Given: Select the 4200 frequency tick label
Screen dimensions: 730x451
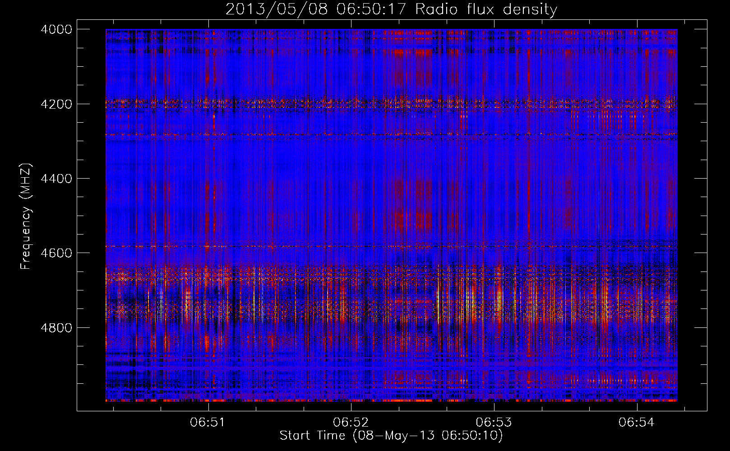Looking at the screenshot, I should (56, 104).
